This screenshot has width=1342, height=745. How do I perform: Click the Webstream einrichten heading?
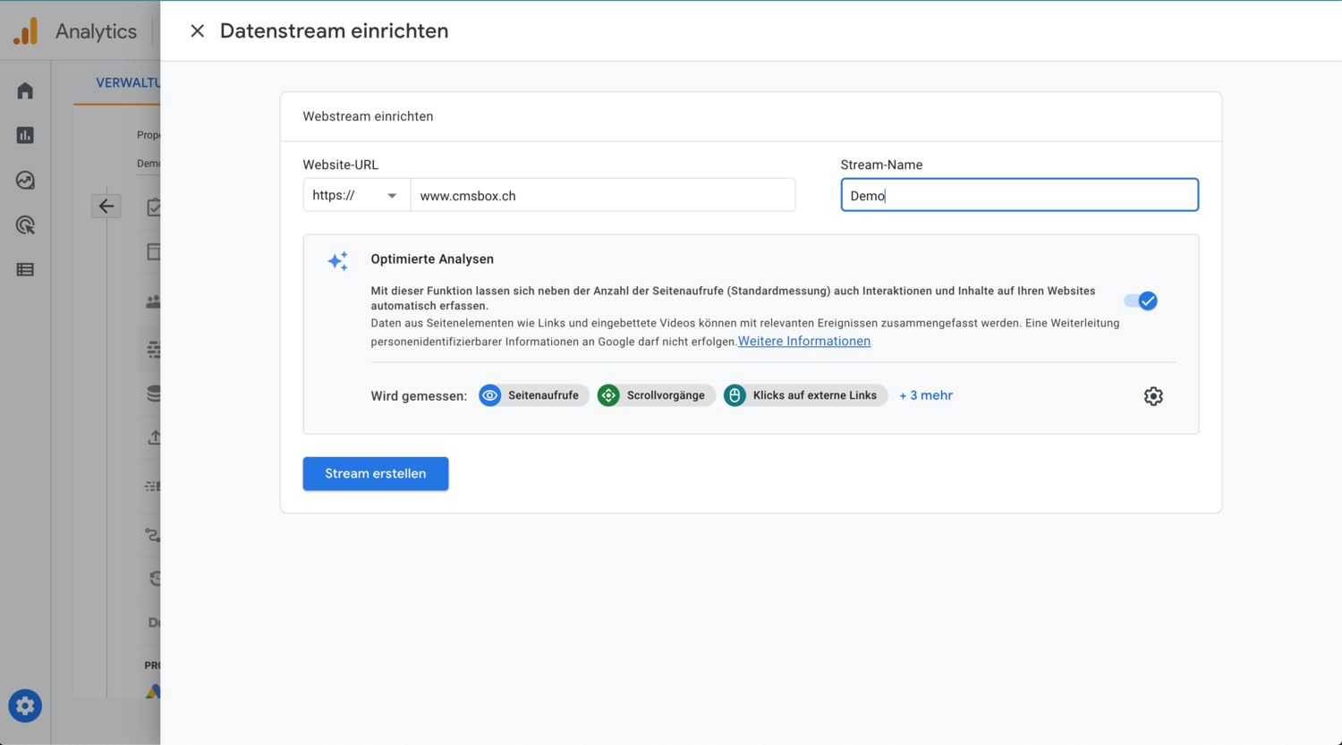(x=368, y=116)
